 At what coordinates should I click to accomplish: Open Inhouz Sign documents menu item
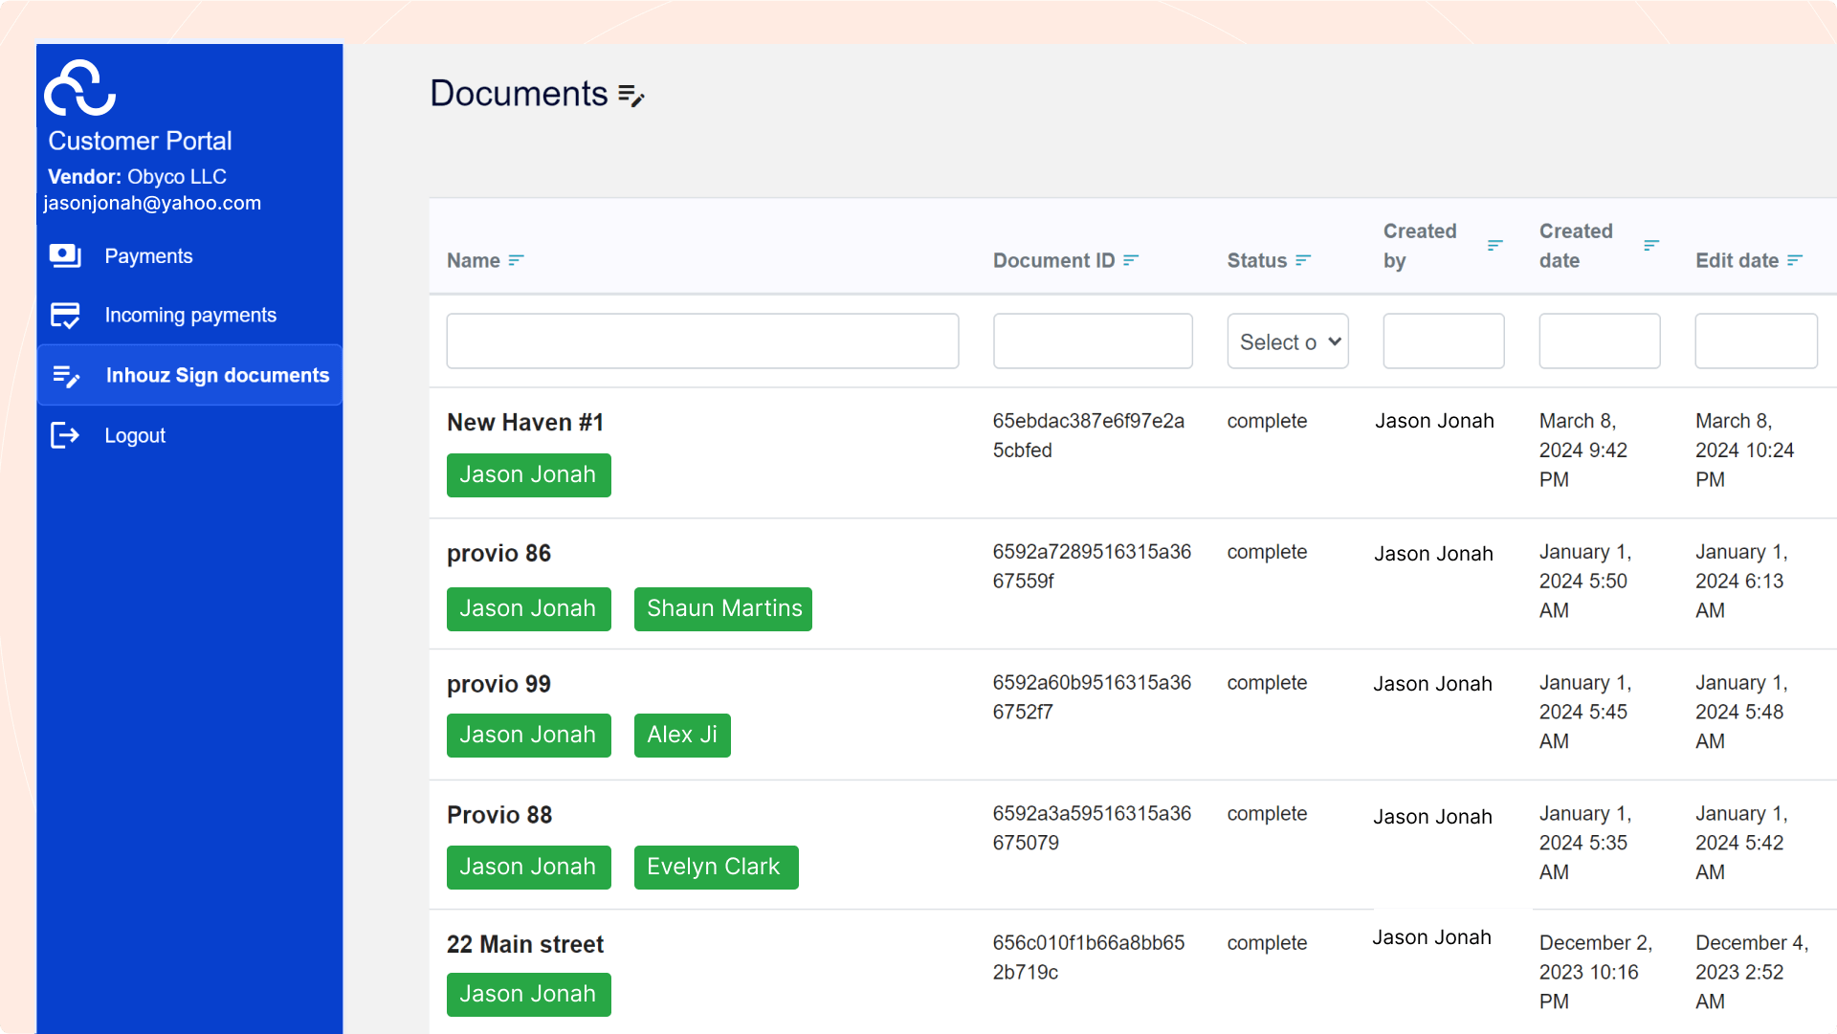(217, 375)
